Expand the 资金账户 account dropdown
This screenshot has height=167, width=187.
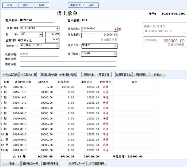click(57, 46)
